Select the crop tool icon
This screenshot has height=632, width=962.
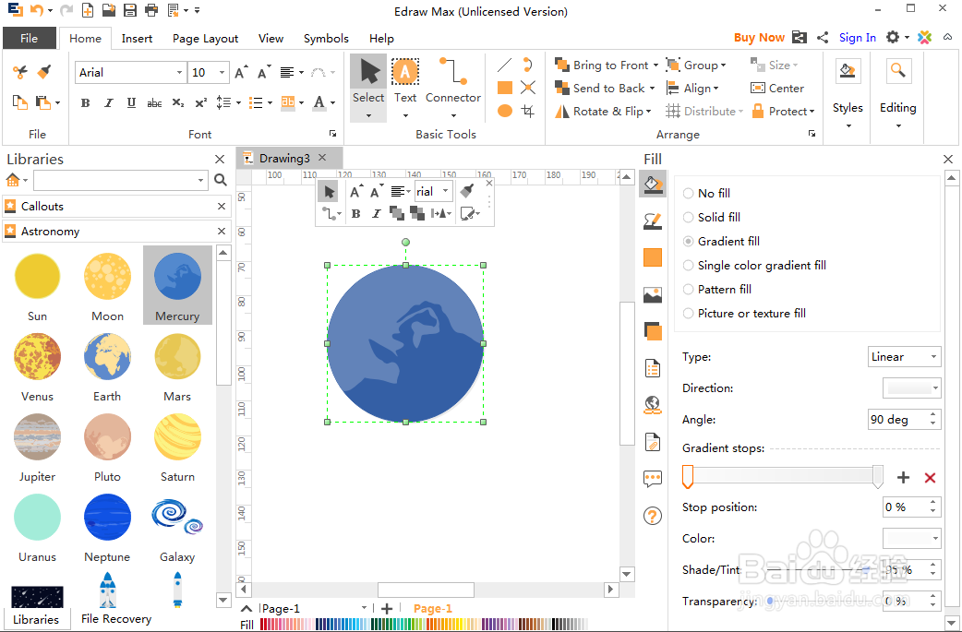528,111
